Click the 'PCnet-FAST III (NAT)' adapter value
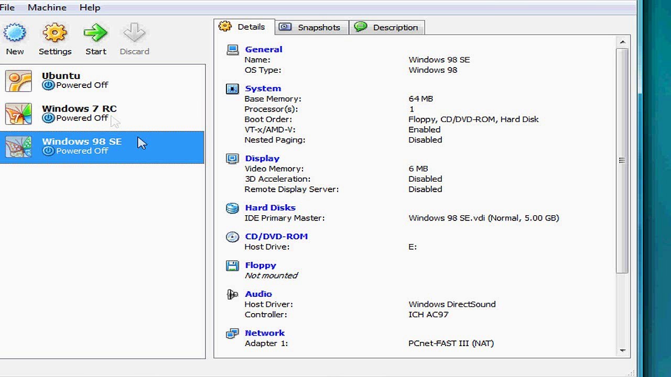Viewport: 671px width, 377px height. [x=451, y=343]
